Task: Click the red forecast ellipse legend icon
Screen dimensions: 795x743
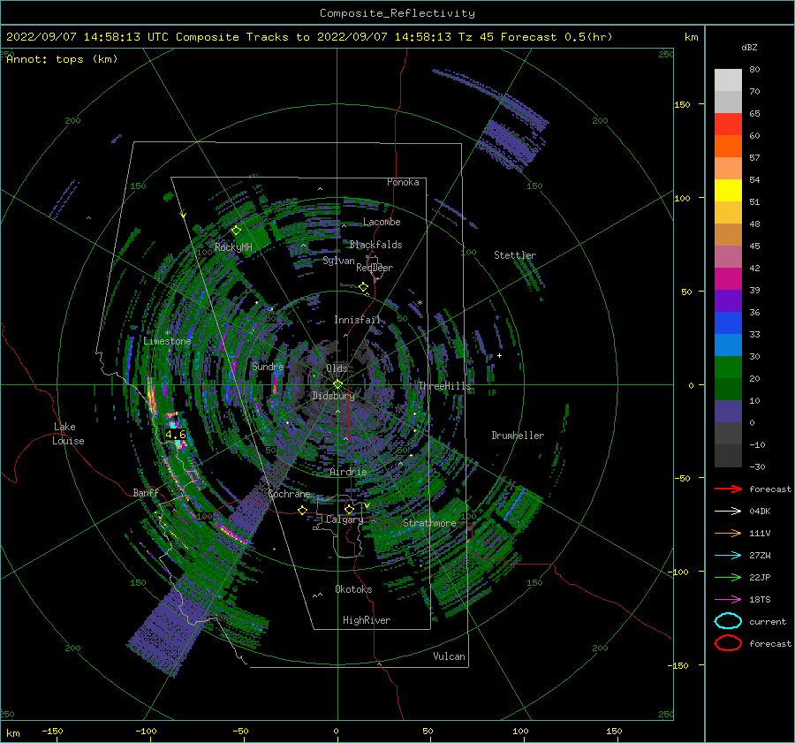Action: [728, 643]
